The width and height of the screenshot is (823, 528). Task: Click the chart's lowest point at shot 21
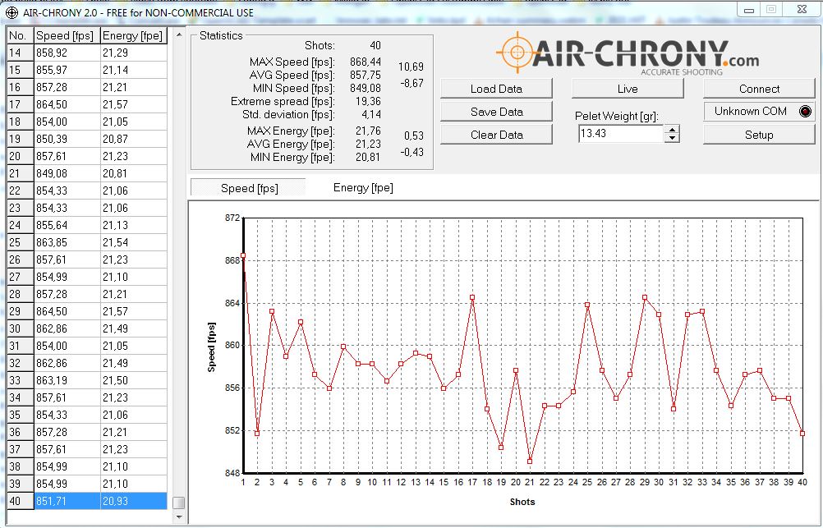pos(530,461)
